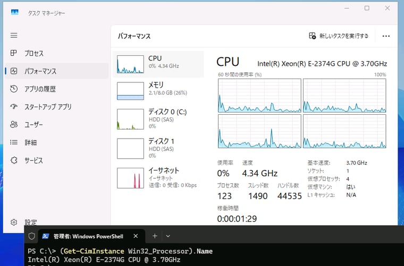Click the PowerShell output line Intel(R) Xeon(R) E-2374G
The image size is (404, 266).
104,259
